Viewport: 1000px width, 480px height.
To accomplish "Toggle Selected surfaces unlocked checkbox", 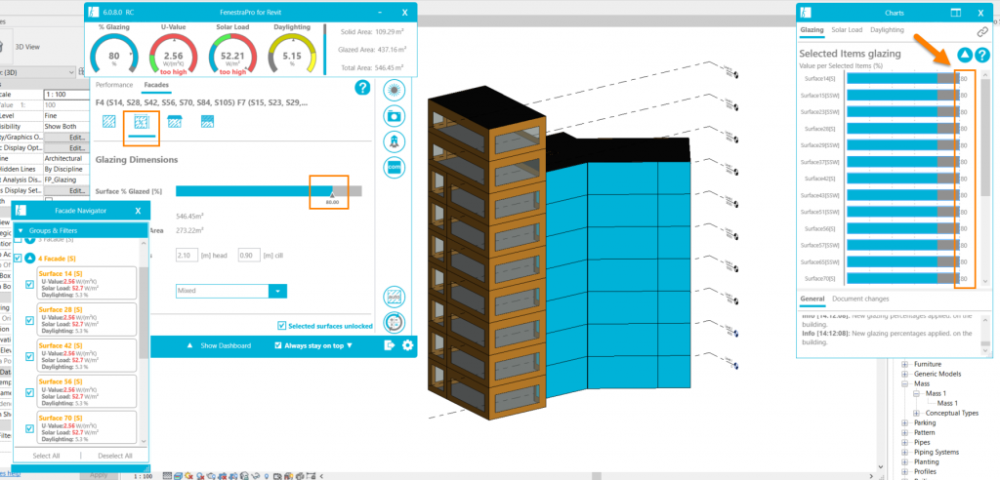I will coord(282,326).
